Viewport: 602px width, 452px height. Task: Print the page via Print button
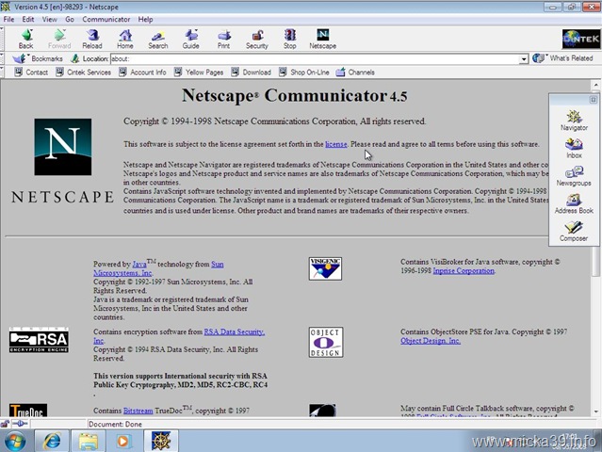224,40
